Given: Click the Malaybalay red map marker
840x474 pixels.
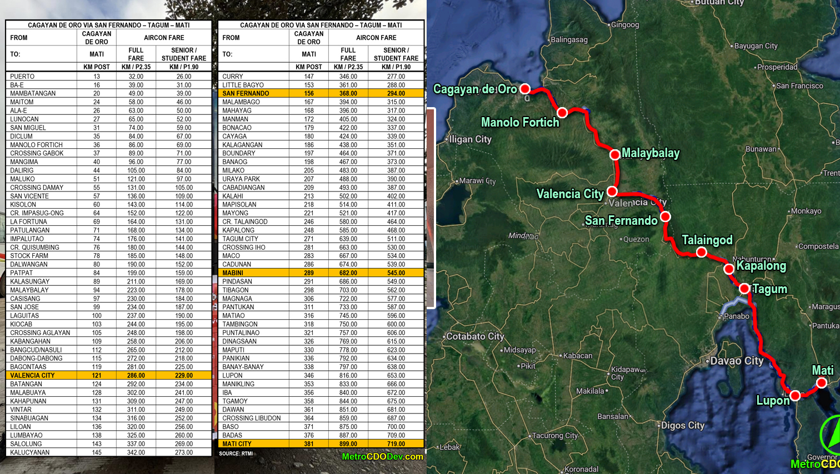Looking at the screenshot, I should pos(615,155).
